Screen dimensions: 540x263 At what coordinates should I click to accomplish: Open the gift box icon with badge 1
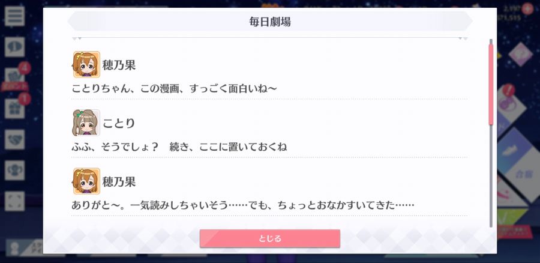pyautogui.click(x=14, y=109)
